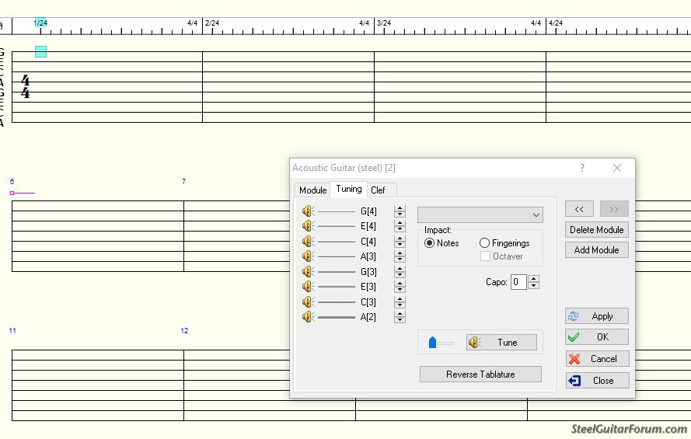Click the E[3] string speaker icon
691x439 pixels.
(x=308, y=287)
